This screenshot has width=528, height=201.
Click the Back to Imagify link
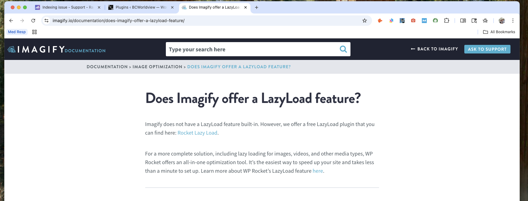(x=434, y=49)
